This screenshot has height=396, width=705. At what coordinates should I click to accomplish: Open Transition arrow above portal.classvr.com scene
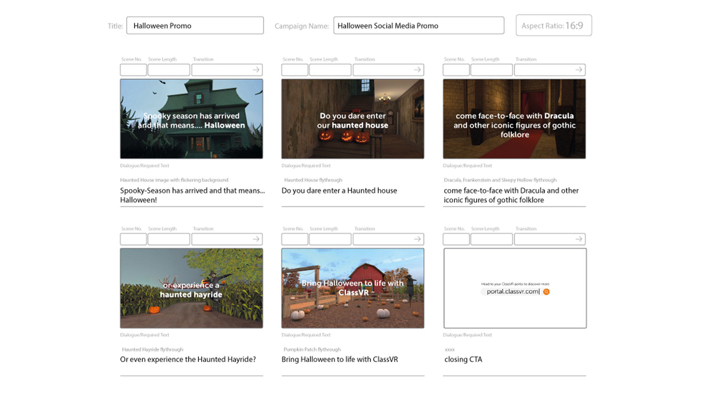pos(579,239)
